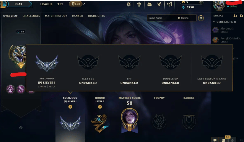Open the TFT menu item
Screen dimensions: 244x142
[60, 4]
